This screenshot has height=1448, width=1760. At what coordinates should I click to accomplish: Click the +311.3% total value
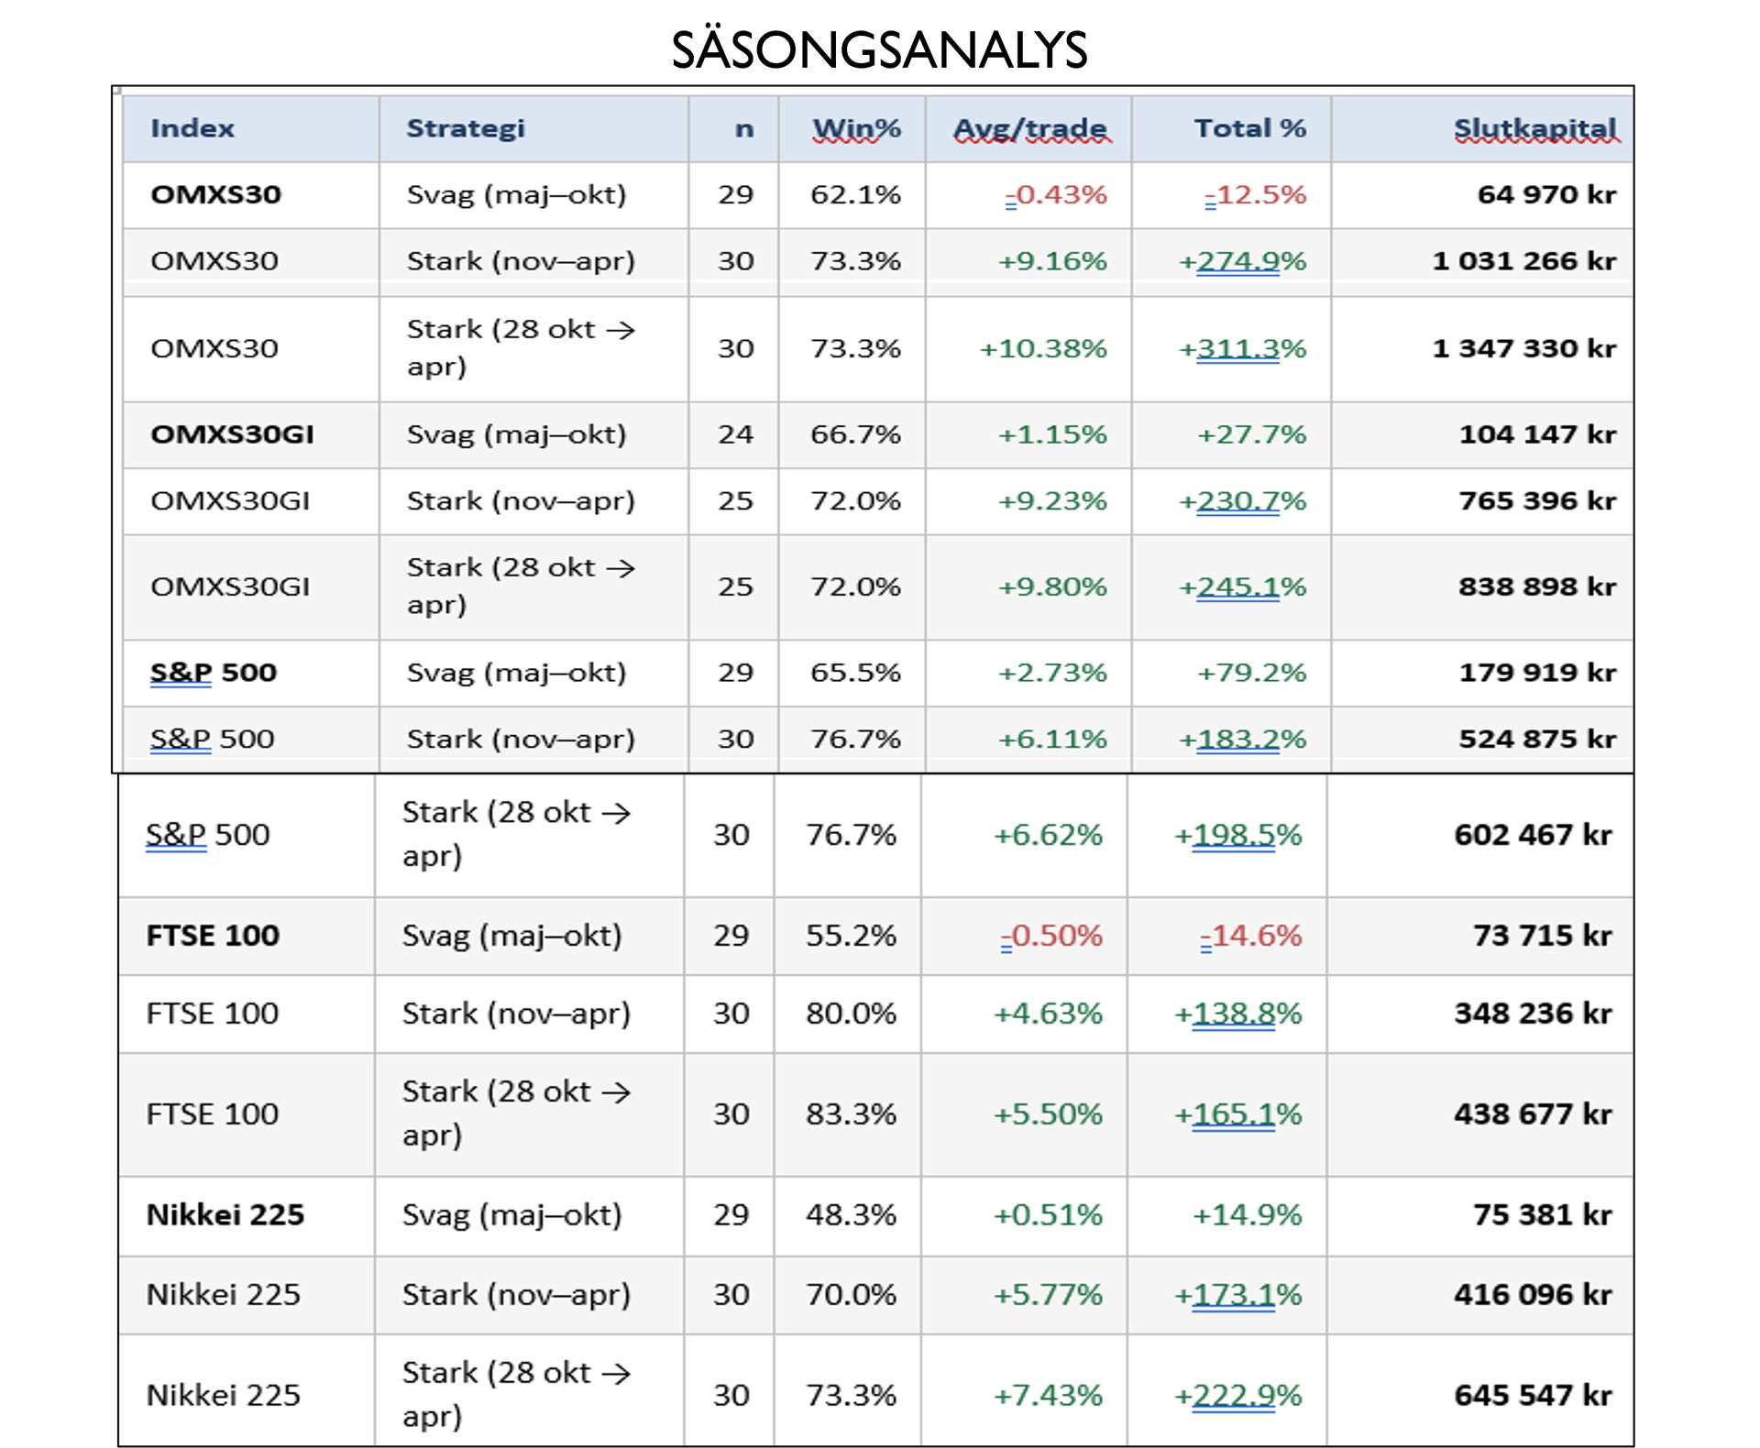[1242, 348]
